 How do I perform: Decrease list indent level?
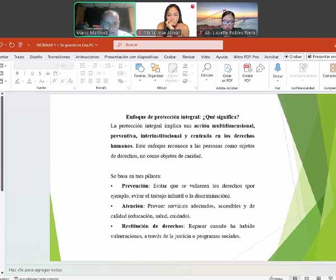coord(83,73)
